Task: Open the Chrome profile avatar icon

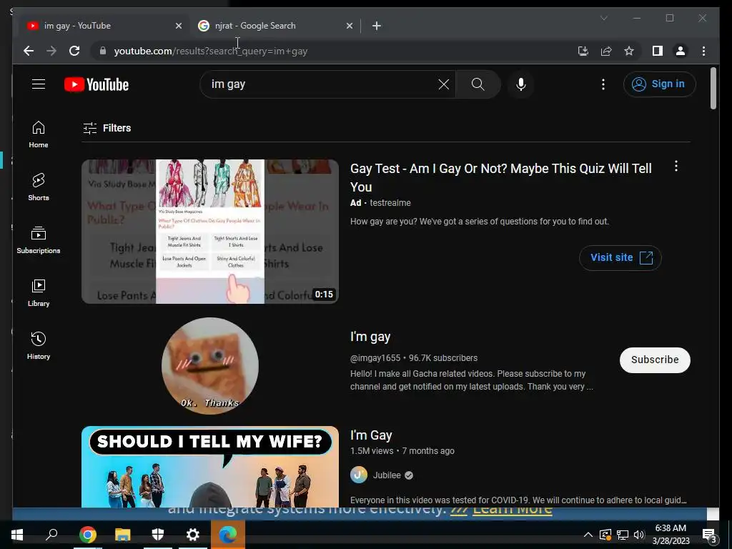Action: 681,51
